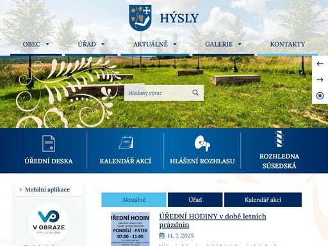This screenshot has height=246, width=328.
Task: Open the ÚŘAD menu item
Action: point(86,44)
